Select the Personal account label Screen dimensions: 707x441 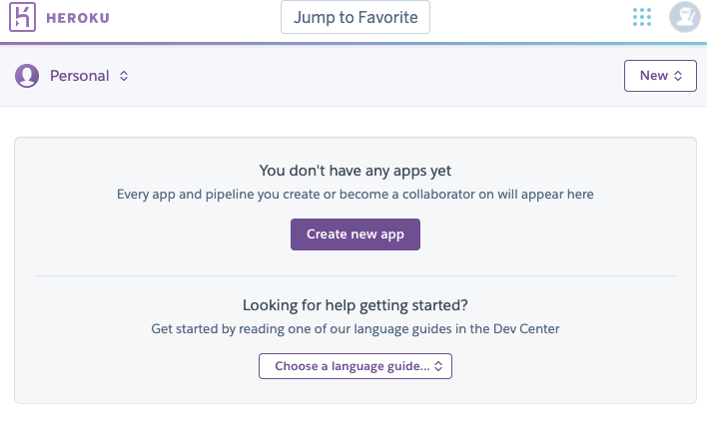coord(80,76)
